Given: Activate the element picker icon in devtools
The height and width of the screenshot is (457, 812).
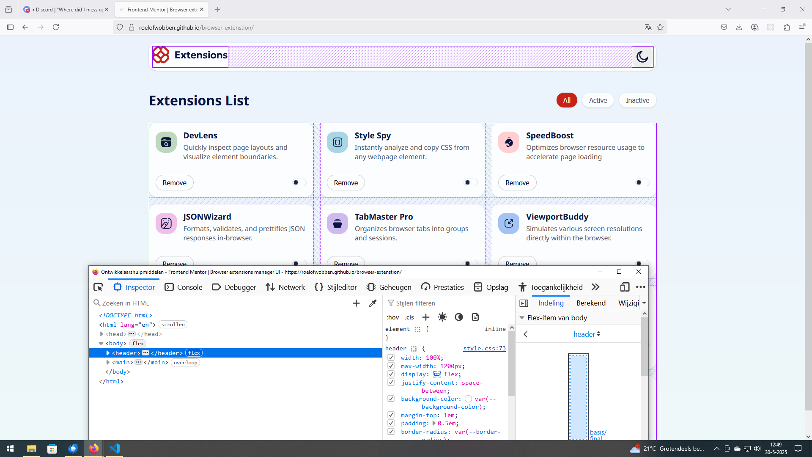Looking at the screenshot, I should tap(98, 287).
